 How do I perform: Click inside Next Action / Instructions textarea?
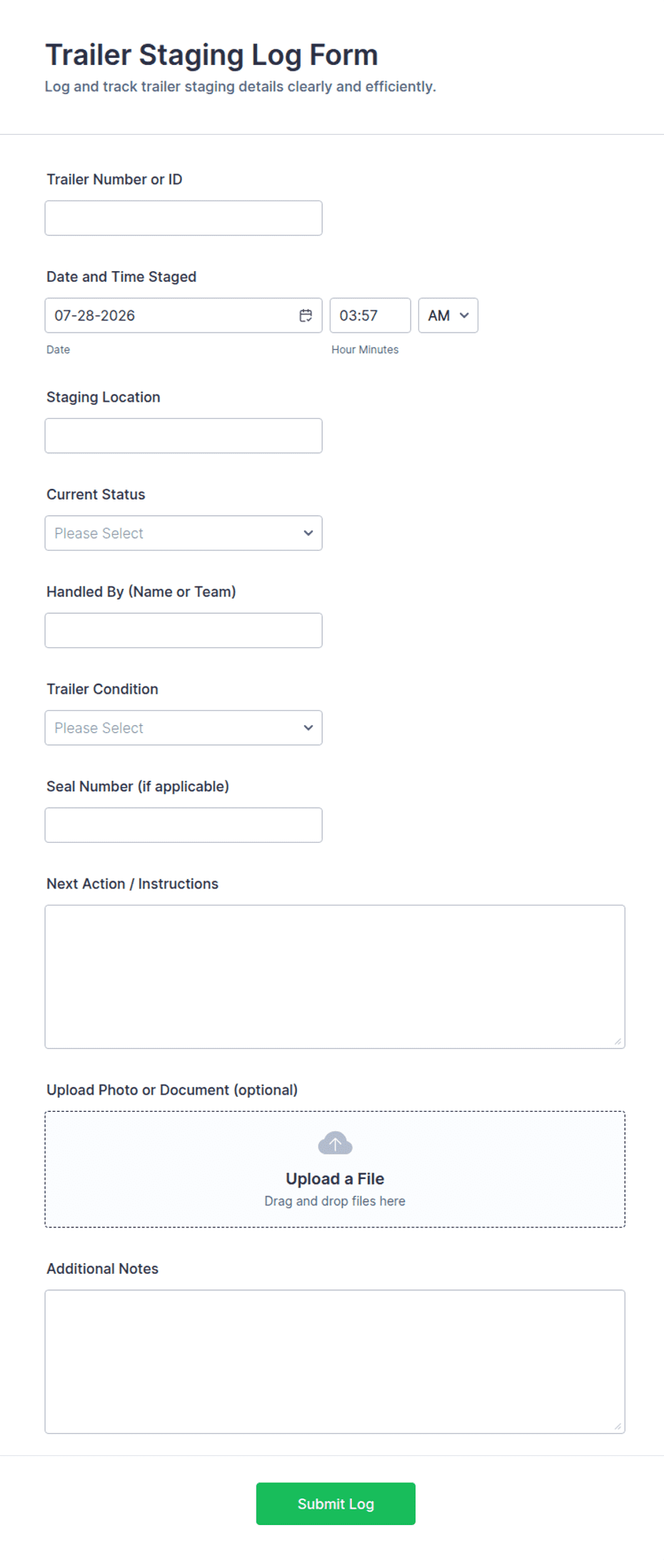(335, 977)
